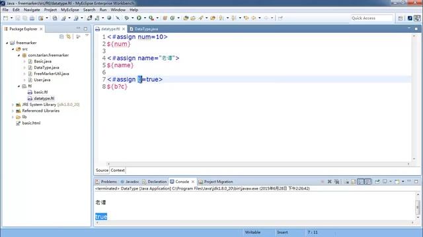423x237 pixels.
Task: Maximize the editor area
Action: coord(416,28)
